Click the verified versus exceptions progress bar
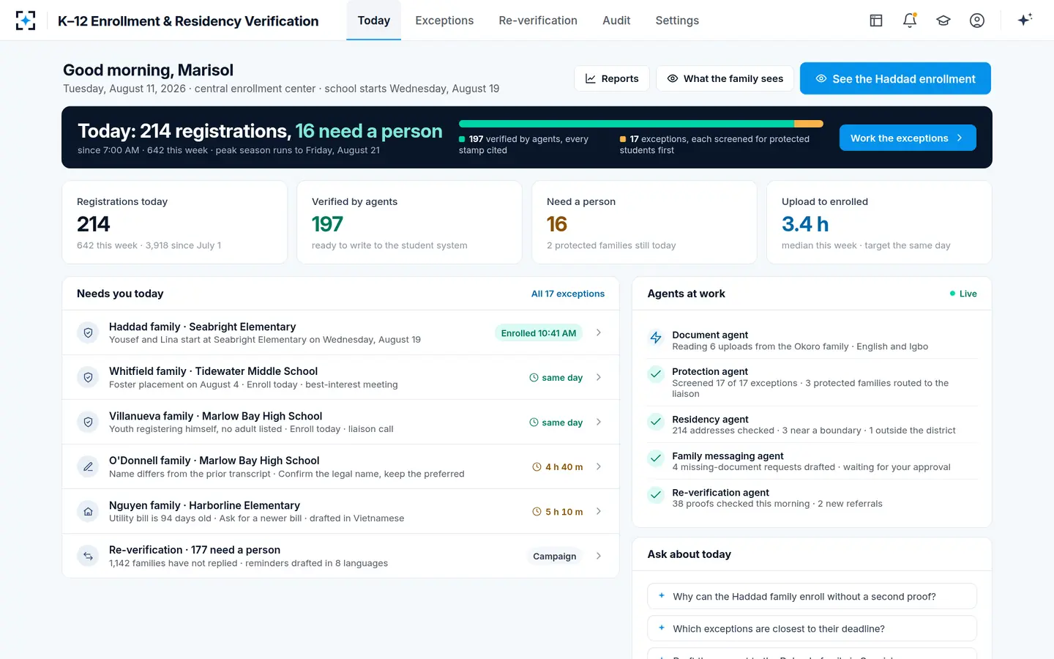 [641, 124]
